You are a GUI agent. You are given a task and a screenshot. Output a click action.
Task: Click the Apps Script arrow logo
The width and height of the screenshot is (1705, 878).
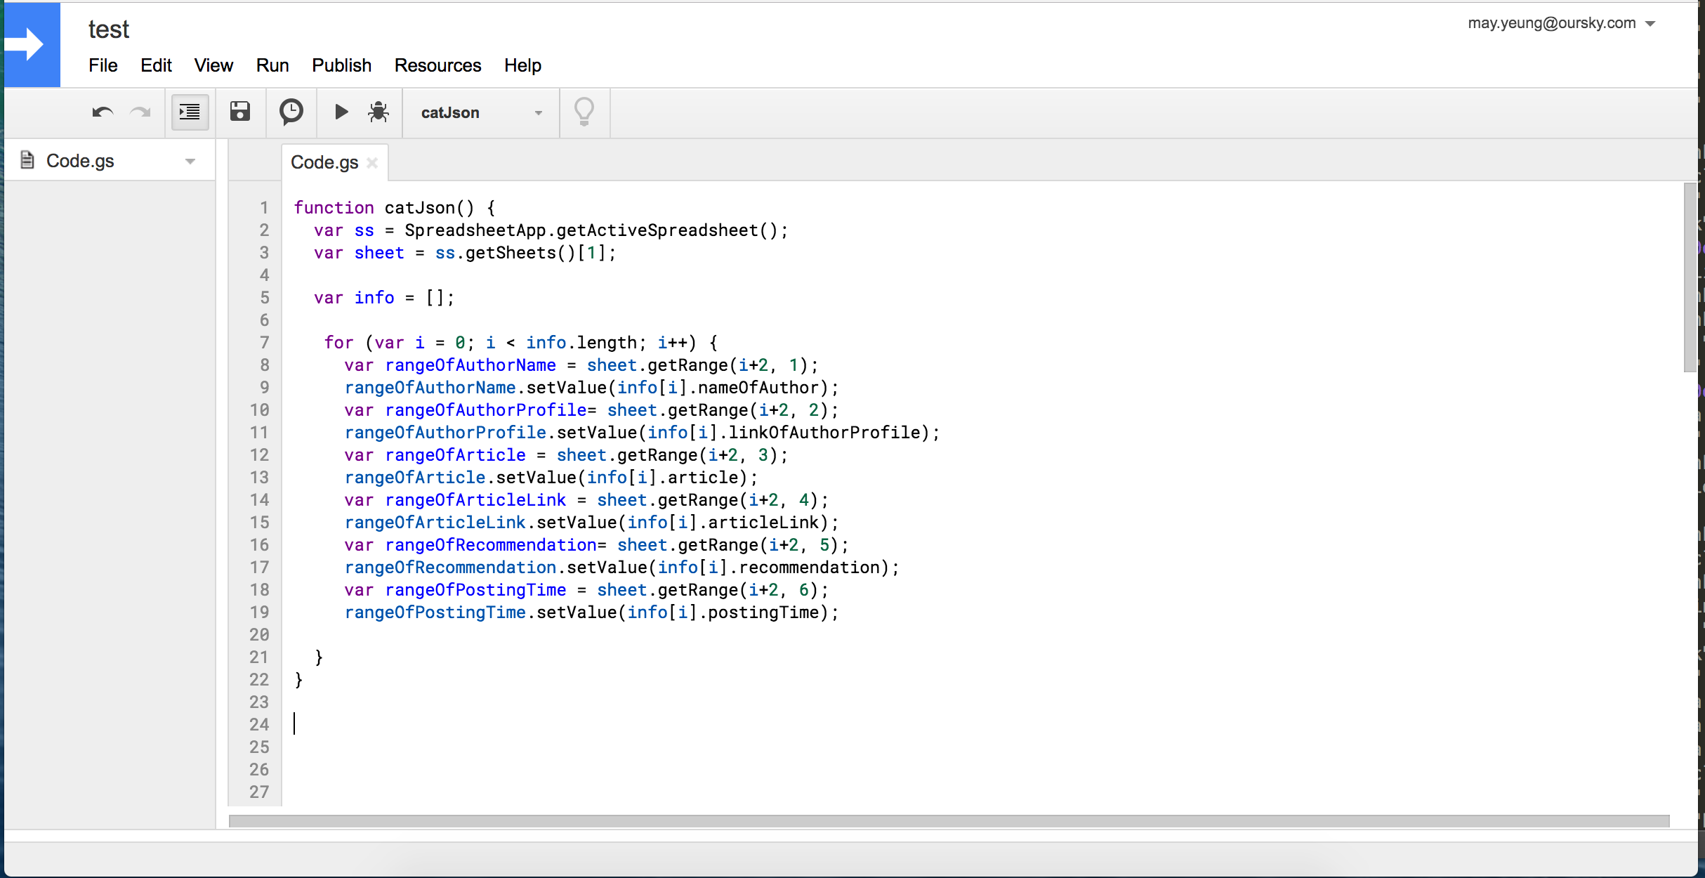[x=32, y=44]
